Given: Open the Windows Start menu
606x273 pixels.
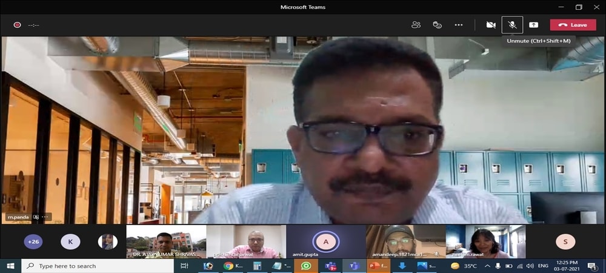Looking at the screenshot, I should (x=10, y=266).
